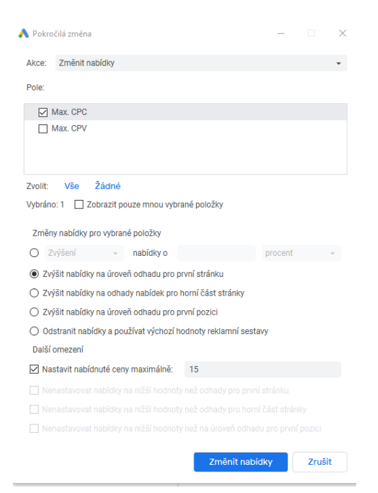Select all fields via Vše link
This screenshot has width=378, height=493.
tap(72, 186)
